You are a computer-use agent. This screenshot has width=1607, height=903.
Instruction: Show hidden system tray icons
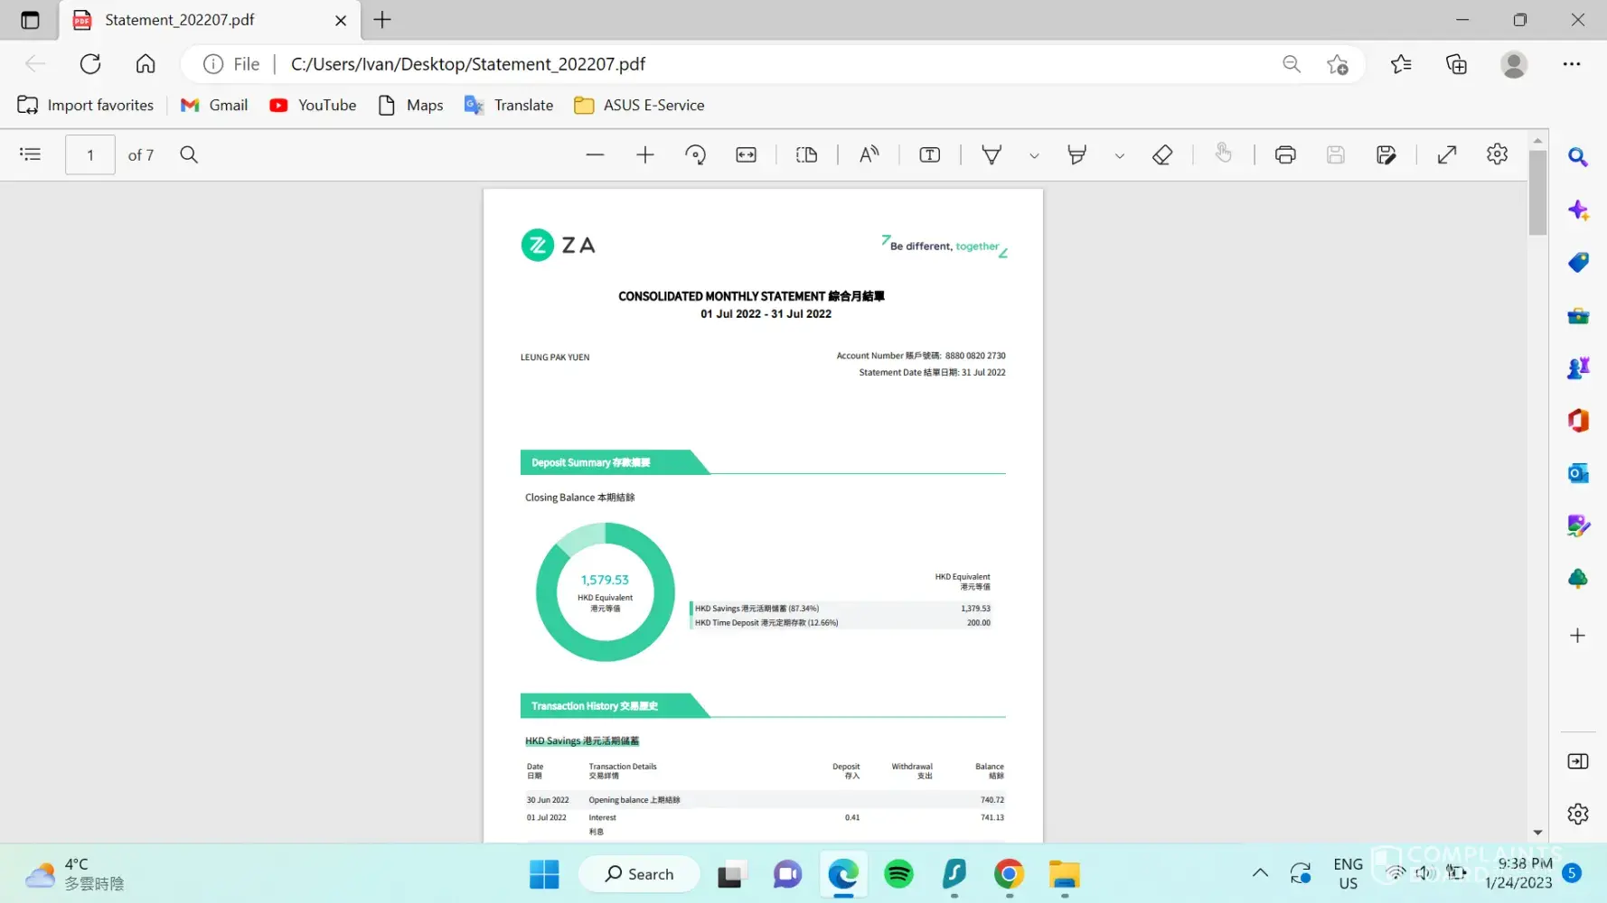point(1259,872)
